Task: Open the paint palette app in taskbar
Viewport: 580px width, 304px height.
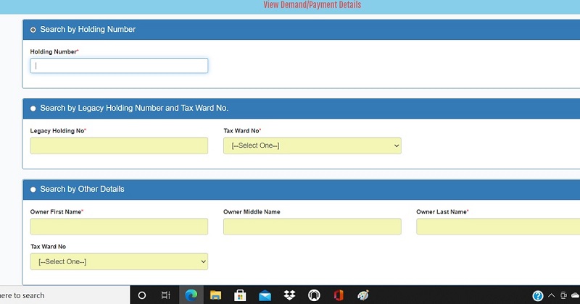Action: pos(363,295)
